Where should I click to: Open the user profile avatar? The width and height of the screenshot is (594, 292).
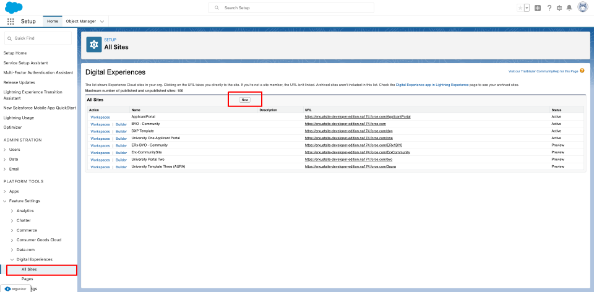click(x=582, y=7)
